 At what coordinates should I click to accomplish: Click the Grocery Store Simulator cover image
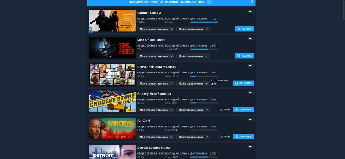tap(112, 102)
